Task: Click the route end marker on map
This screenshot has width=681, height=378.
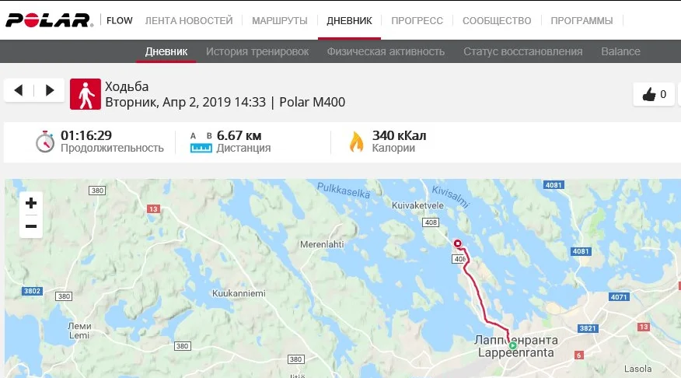Action: point(457,243)
